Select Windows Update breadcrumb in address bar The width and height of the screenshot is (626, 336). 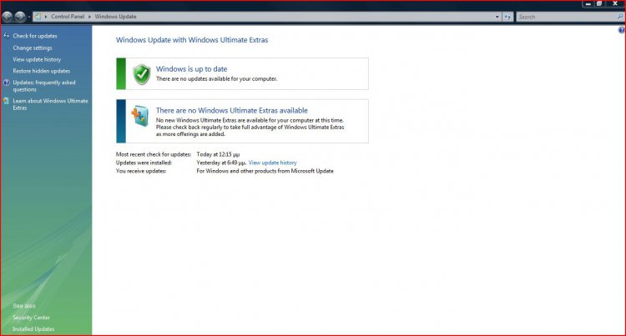tap(115, 17)
